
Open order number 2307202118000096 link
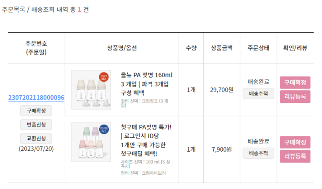tap(36, 97)
